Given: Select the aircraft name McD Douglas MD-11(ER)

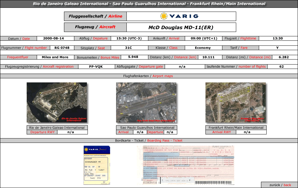Looking at the screenshot, I should coord(181,27).
